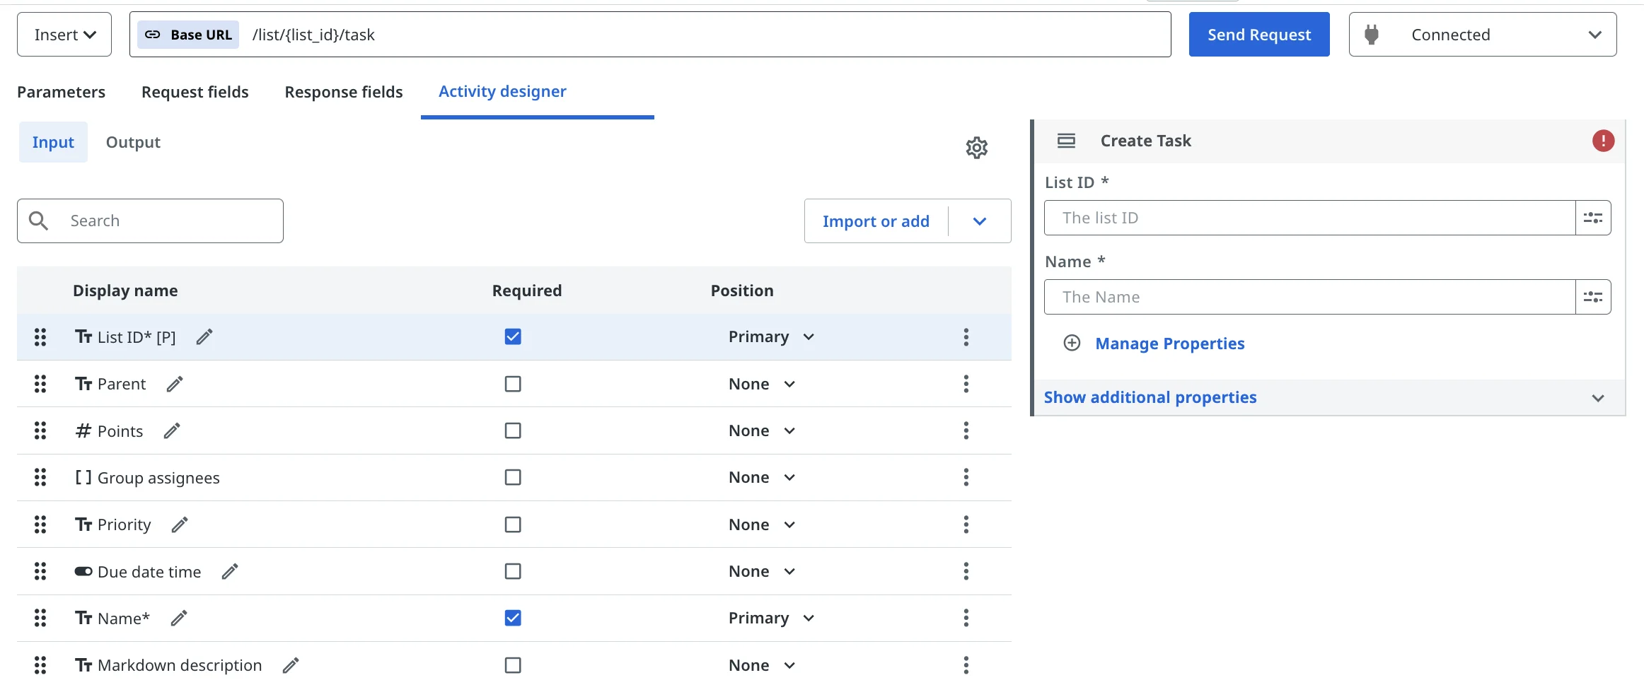Open the activity designer settings gear

(976, 148)
